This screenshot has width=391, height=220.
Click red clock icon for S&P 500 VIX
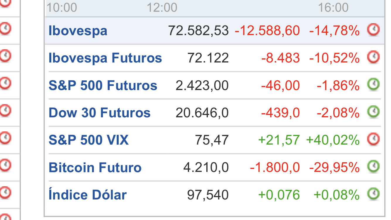tap(373, 139)
